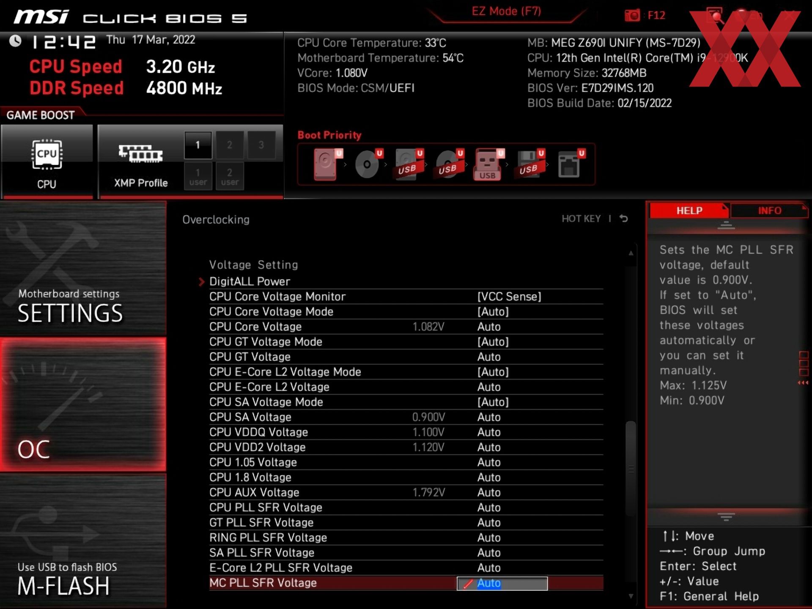This screenshot has height=609, width=812.
Task: Open the M-FLASH BIOS flashing section
Action: click(83, 540)
